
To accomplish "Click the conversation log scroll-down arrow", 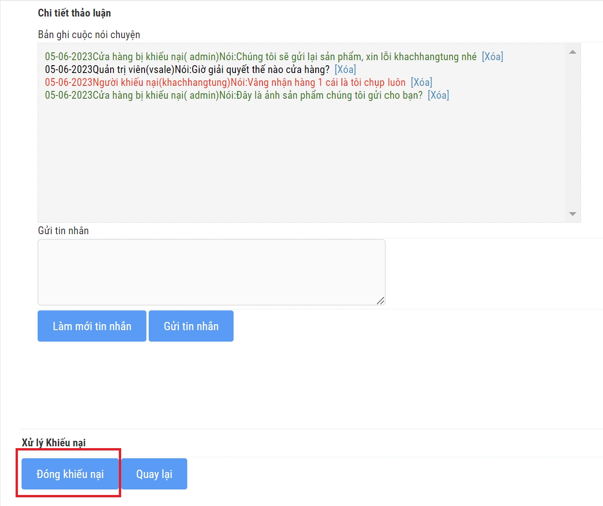I will click(572, 214).
